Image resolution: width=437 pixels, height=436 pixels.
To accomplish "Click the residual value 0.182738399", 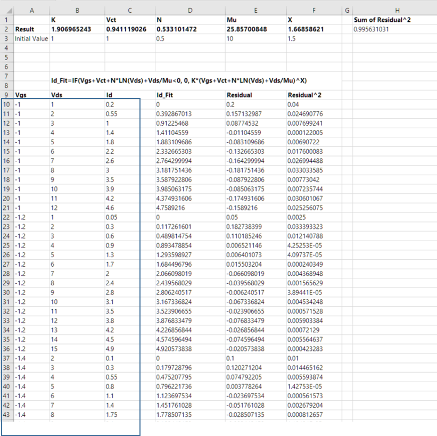I will (255, 227).
